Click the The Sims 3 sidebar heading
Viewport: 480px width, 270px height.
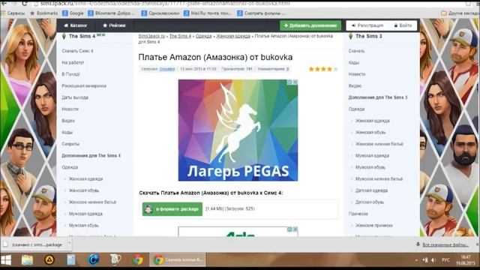[366, 36]
